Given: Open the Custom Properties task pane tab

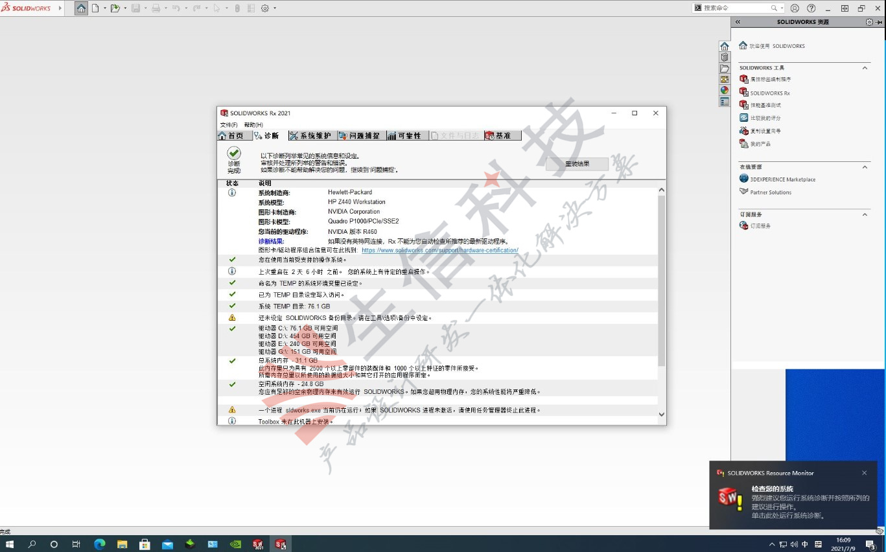Looking at the screenshot, I should [x=725, y=102].
